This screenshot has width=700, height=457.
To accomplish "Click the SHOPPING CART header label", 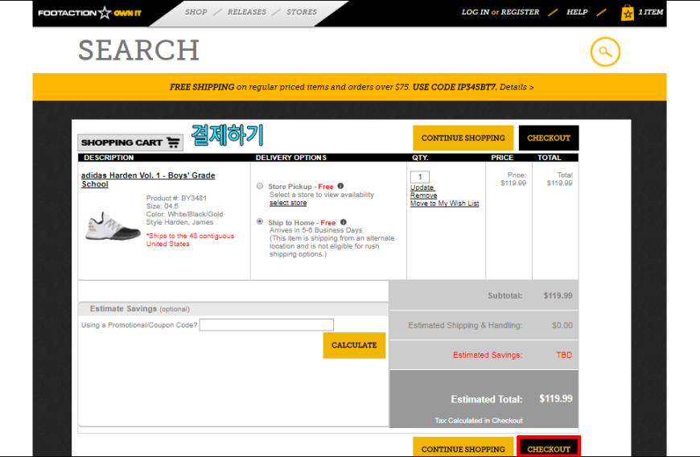I will pos(130,143).
